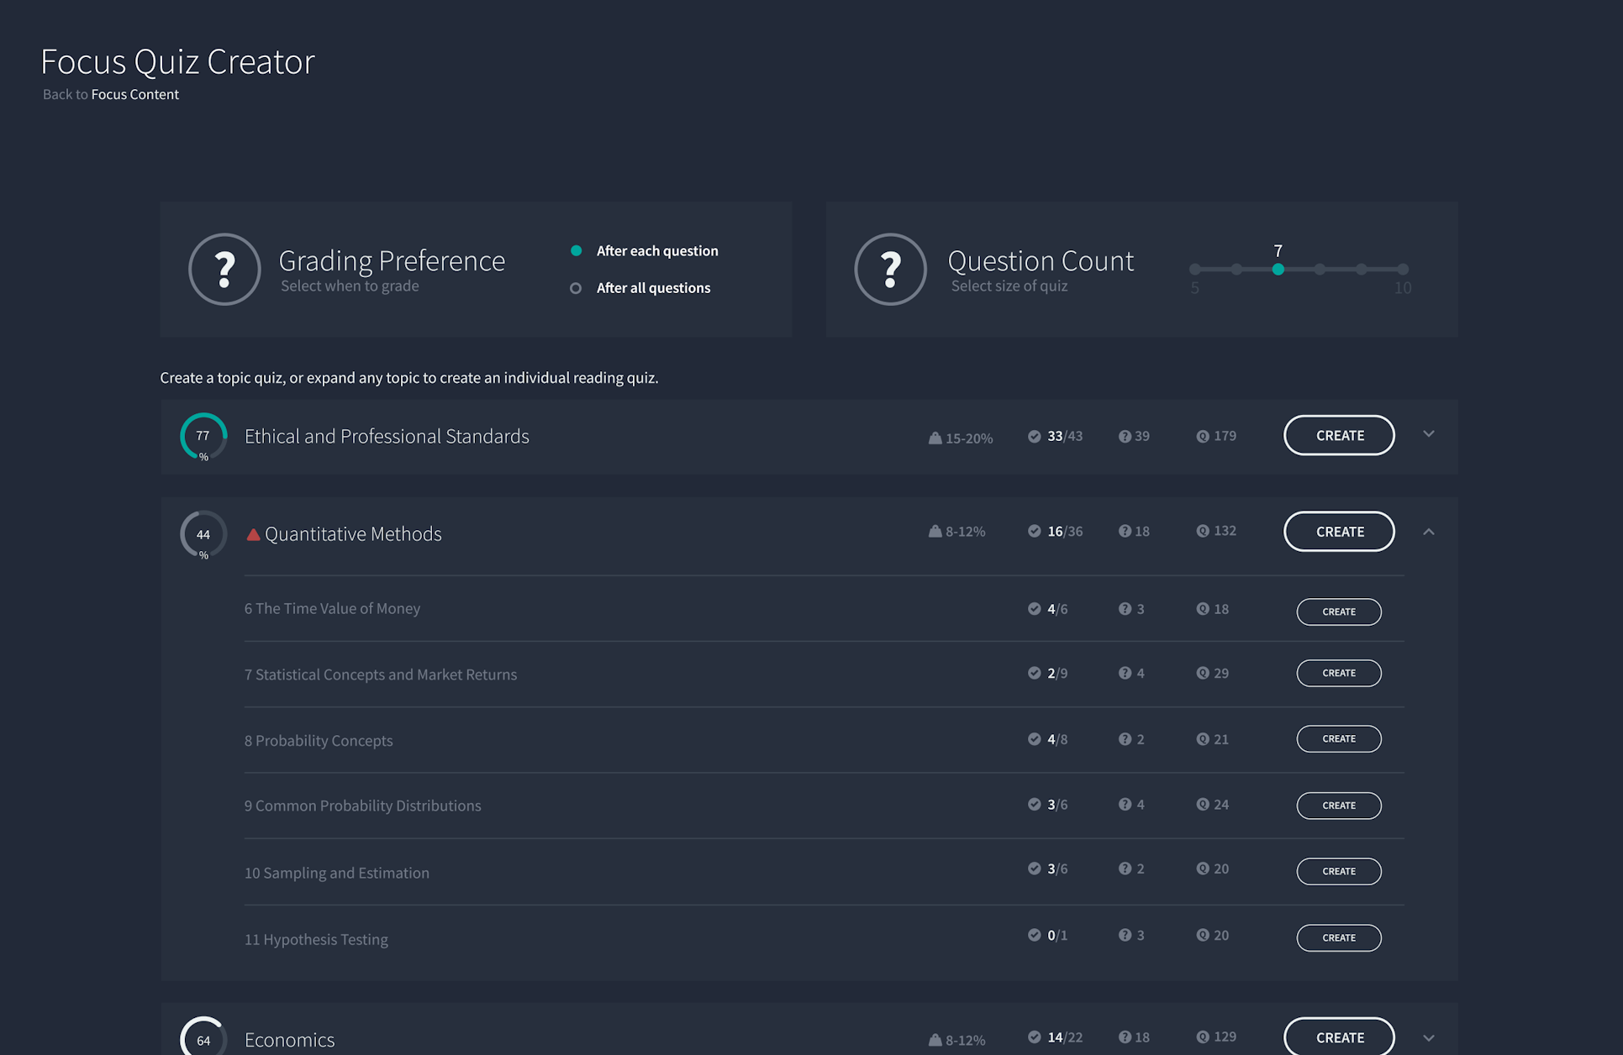Click the exam weight icon for Ethical Standards

(x=935, y=438)
